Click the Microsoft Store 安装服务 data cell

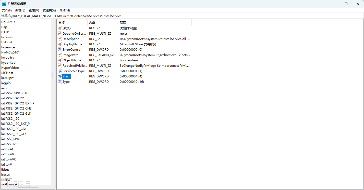tap(138, 44)
